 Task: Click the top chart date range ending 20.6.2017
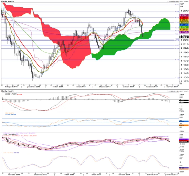point(178,1)
